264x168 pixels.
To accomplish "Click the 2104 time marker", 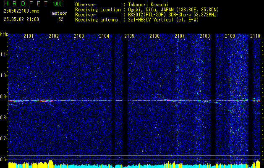I will click(104, 36).
